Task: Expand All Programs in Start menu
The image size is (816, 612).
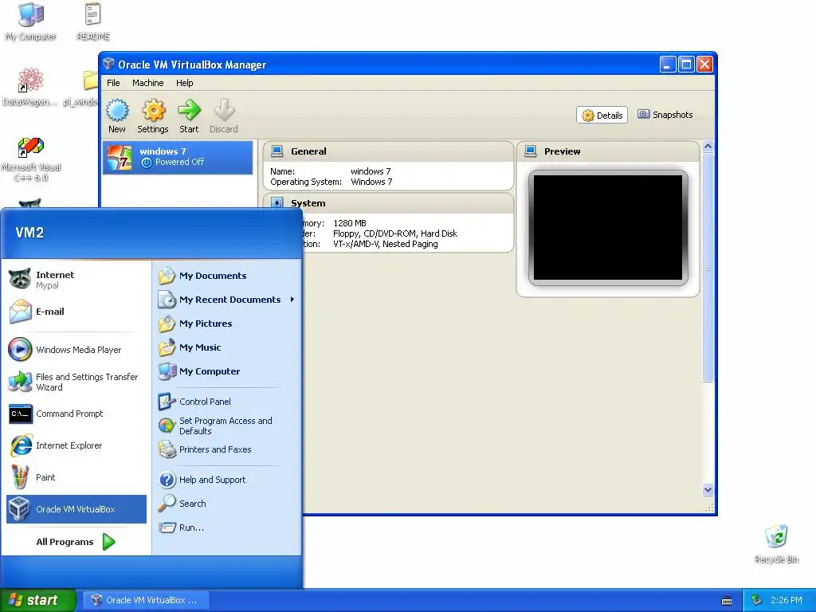Action: coord(76,542)
